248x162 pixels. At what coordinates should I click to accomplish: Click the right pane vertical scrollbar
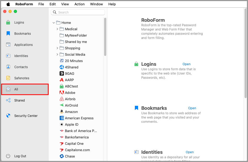coord(245,53)
